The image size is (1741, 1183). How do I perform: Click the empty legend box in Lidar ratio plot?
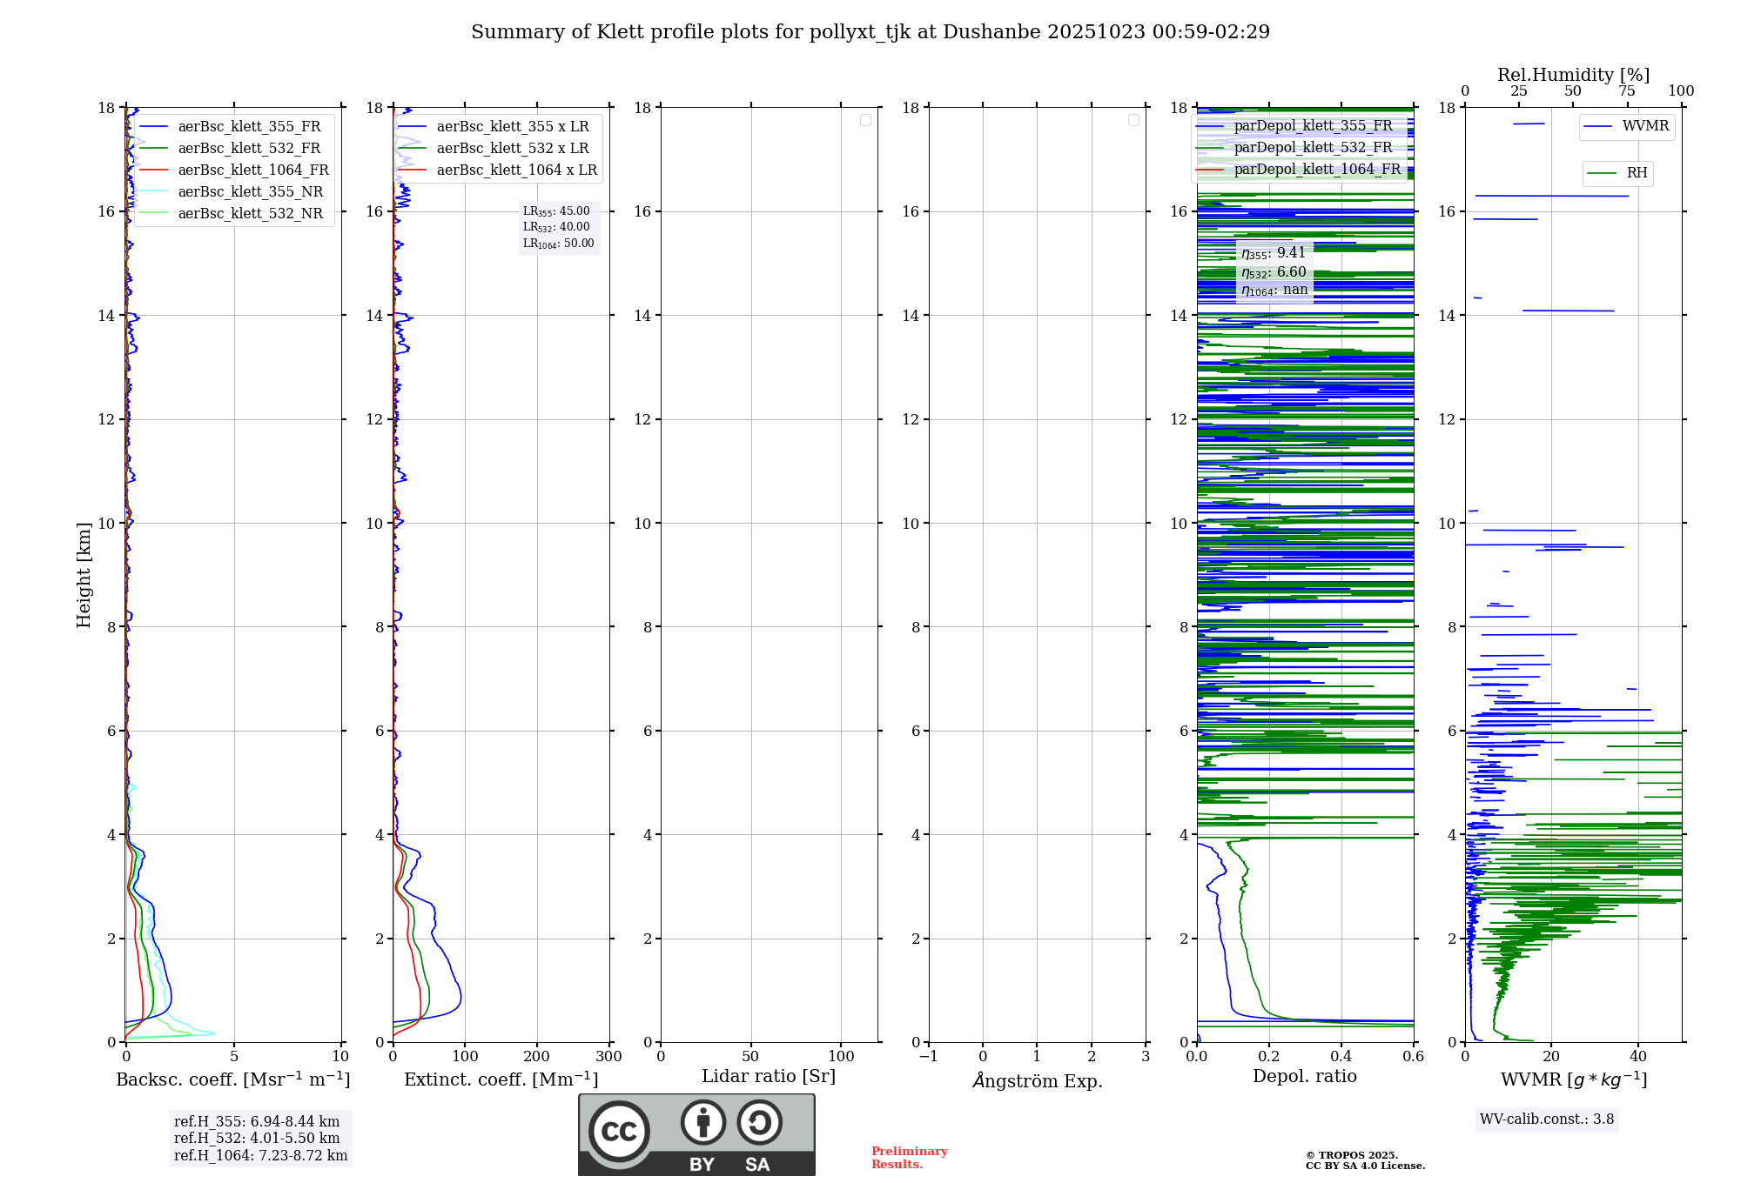pyautogui.click(x=865, y=120)
